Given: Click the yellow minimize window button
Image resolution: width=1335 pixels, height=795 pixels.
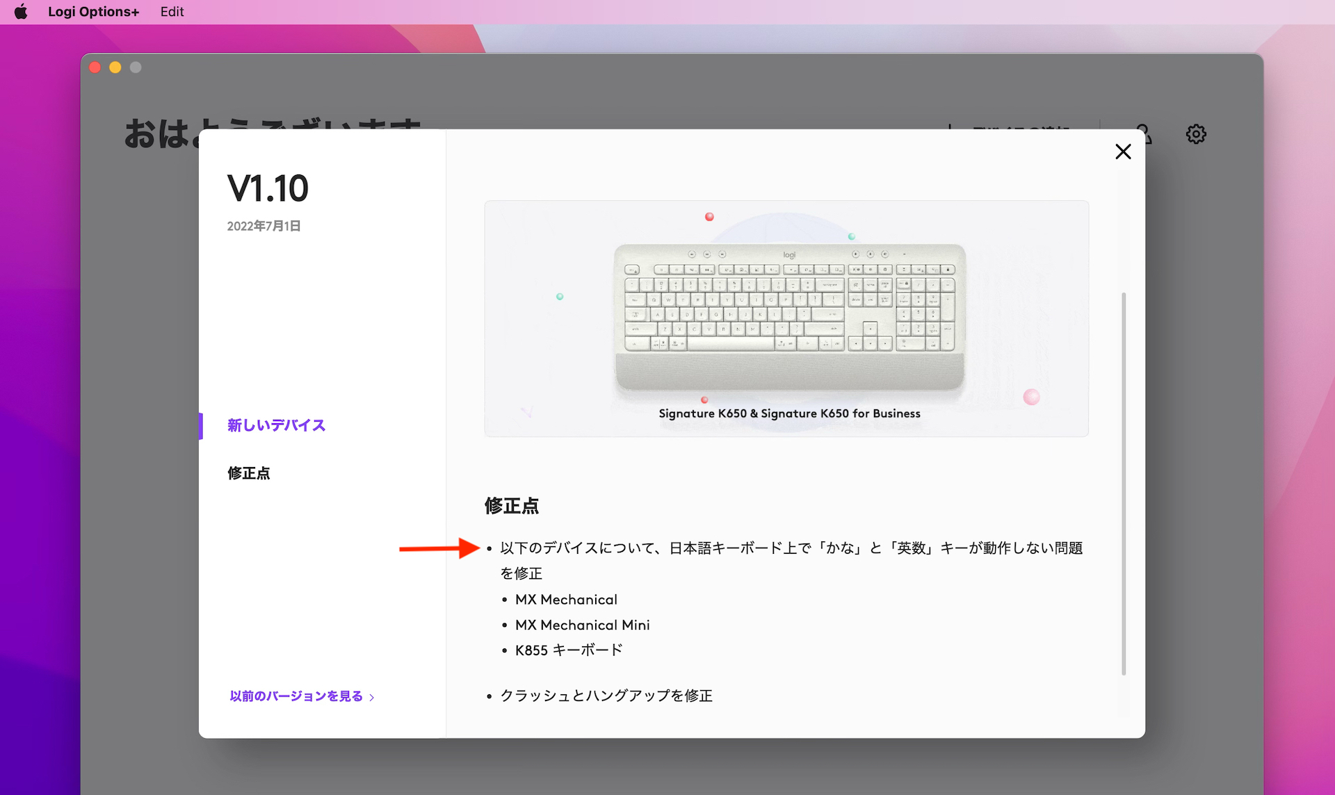Looking at the screenshot, I should (115, 67).
